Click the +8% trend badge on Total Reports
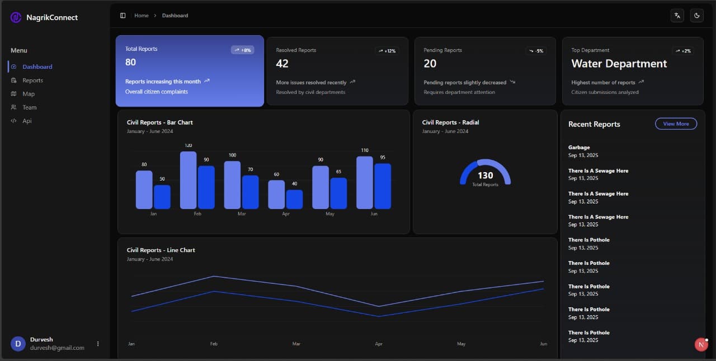Viewport: 716px width, 361px height. point(243,50)
